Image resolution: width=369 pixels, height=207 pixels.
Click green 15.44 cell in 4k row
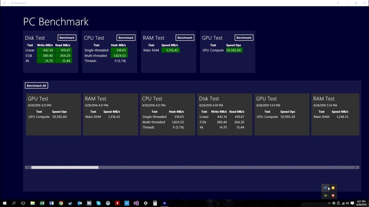click(63, 61)
